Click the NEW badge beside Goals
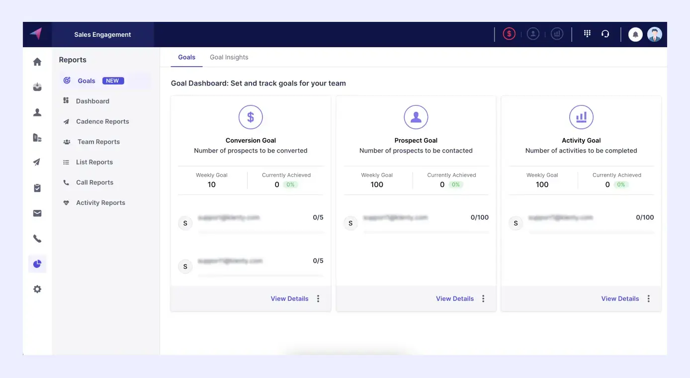 (113, 81)
